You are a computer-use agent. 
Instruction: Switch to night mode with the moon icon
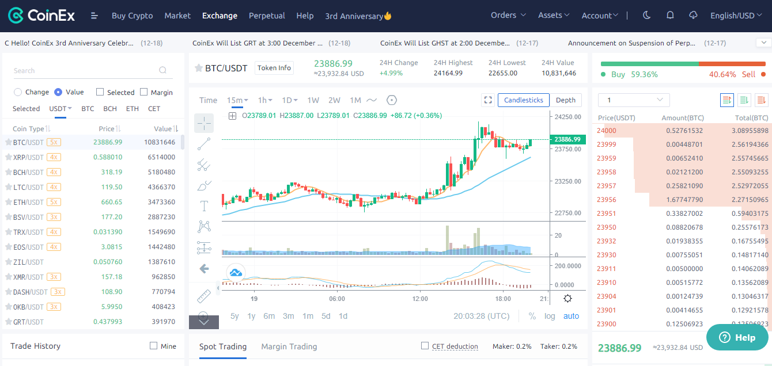[646, 16]
